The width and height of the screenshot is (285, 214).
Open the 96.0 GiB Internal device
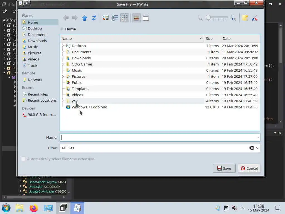[x=40, y=115]
